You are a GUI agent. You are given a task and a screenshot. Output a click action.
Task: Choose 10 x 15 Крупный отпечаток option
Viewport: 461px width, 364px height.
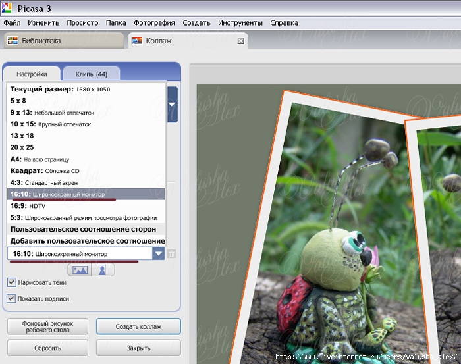[86, 124]
